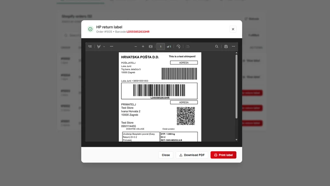Click the PDF scroll up arrow
The height and width of the screenshot is (186, 330).
coord(236,53)
